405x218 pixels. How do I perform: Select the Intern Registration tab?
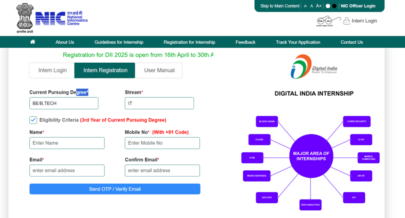pyautogui.click(x=105, y=70)
